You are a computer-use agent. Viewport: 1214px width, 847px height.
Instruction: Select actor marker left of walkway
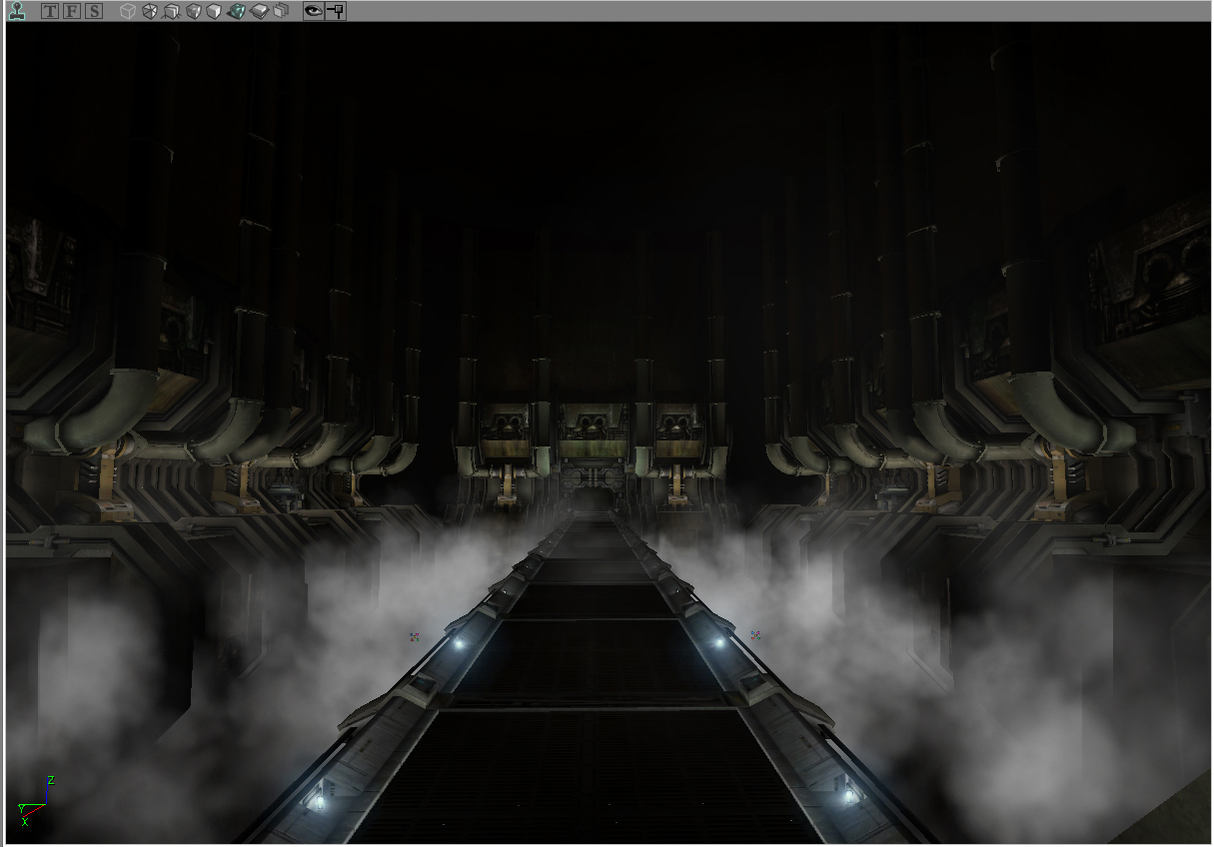click(414, 636)
